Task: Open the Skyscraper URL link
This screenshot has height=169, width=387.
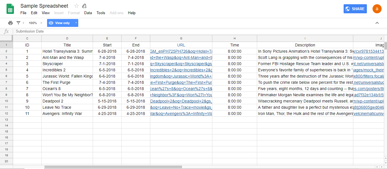Action: 181,64
